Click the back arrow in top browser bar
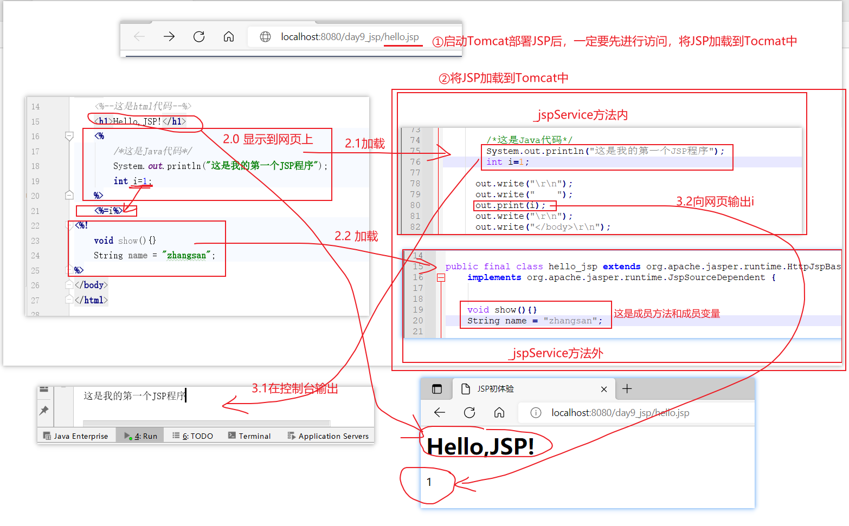The image size is (849, 526). 139,36
